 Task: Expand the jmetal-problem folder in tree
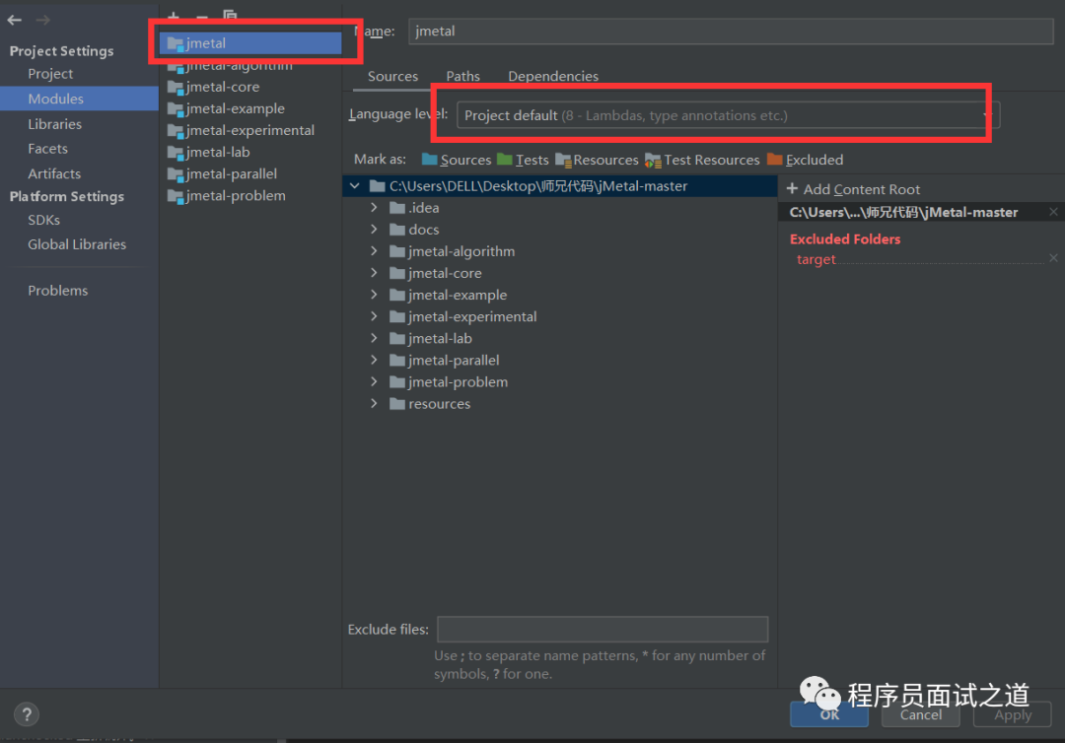coord(375,381)
